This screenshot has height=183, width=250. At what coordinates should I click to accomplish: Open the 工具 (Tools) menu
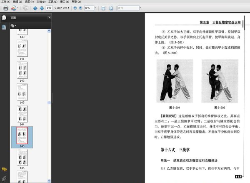point(53,2)
